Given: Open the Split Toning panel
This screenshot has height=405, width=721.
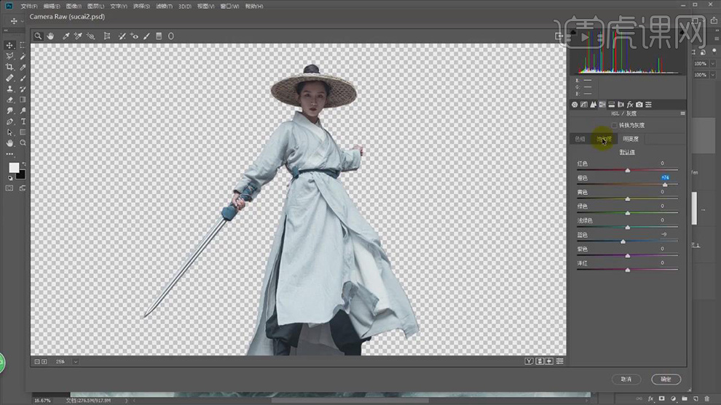Looking at the screenshot, I should 612,105.
